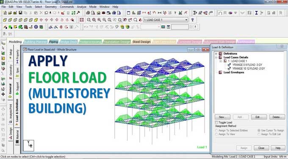This screenshot has height=159, width=288.
Task: Click the blue I-beam section icon
Action: [x=256, y=13]
